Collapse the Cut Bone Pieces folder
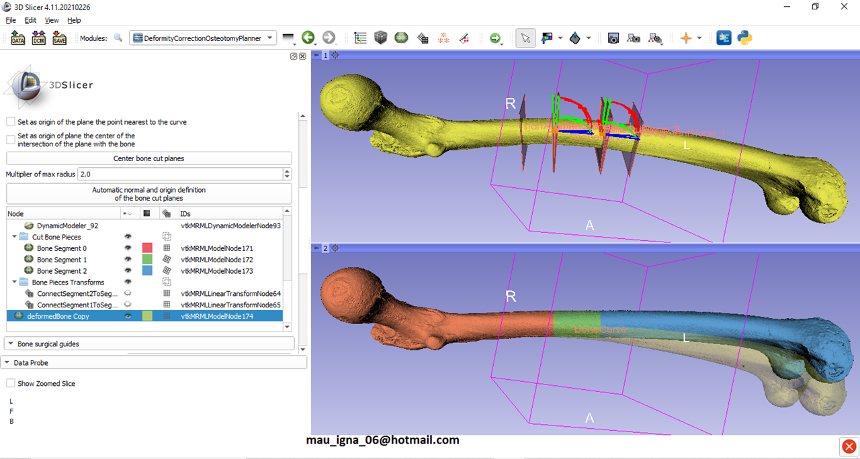The height and width of the screenshot is (459, 860). click(15, 237)
